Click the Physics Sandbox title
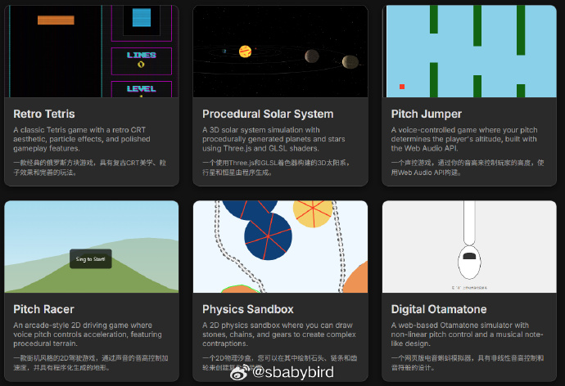The image size is (565, 386). pyautogui.click(x=247, y=309)
